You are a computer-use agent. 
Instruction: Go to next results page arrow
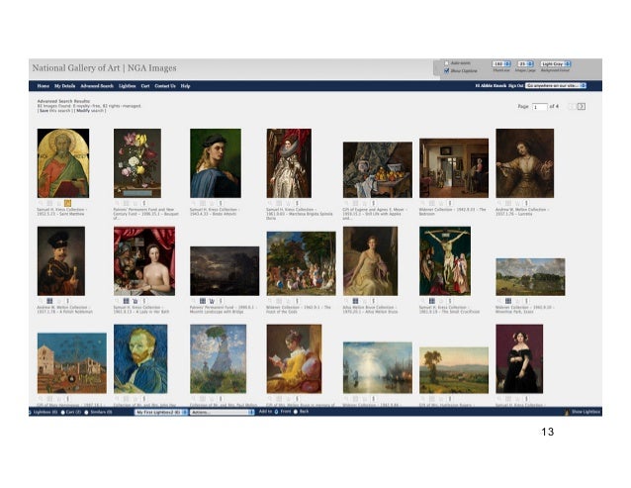582,106
